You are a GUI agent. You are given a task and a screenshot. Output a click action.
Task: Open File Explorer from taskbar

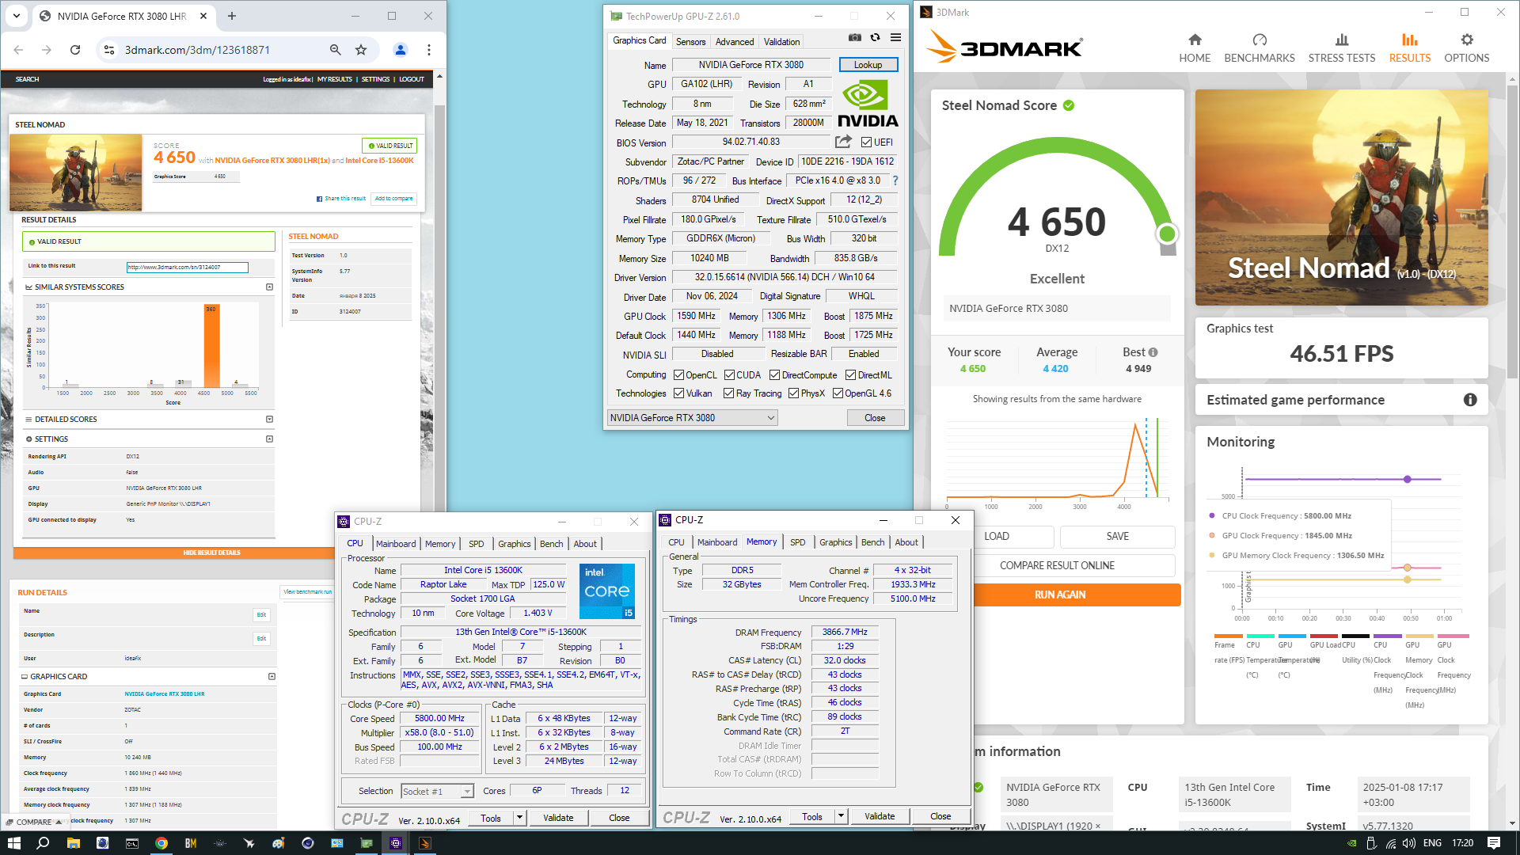pos(73,843)
